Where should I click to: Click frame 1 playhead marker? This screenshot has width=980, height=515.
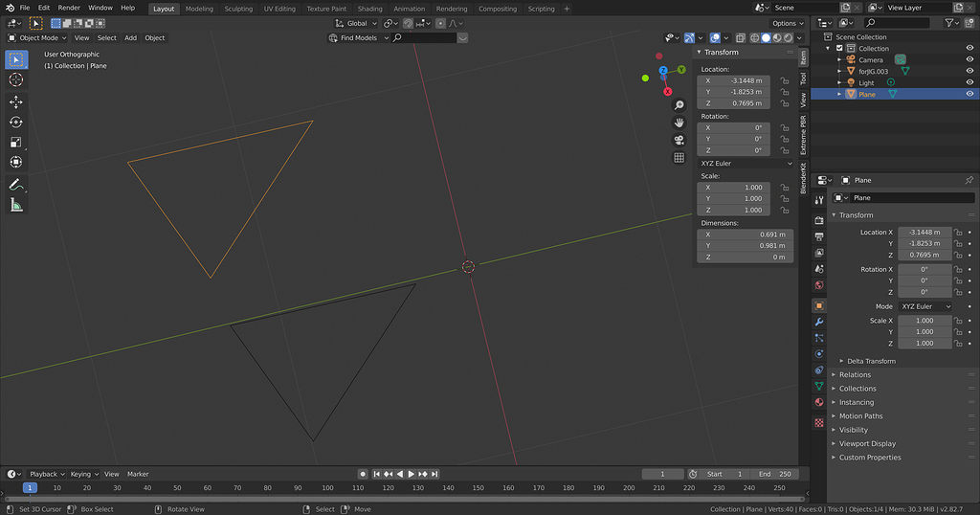30,488
